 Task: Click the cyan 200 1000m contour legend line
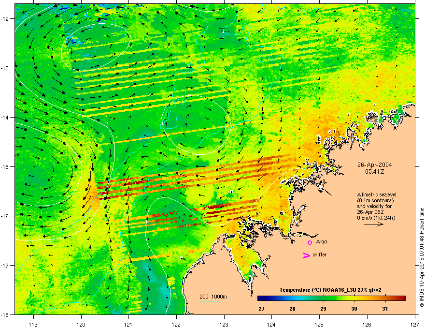tap(209, 301)
